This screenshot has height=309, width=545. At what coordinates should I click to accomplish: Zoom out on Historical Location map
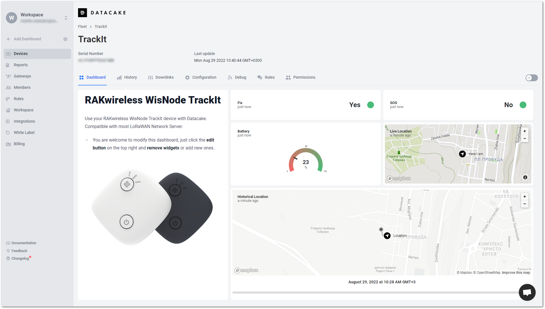pyautogui.click(x=524, y=204)
